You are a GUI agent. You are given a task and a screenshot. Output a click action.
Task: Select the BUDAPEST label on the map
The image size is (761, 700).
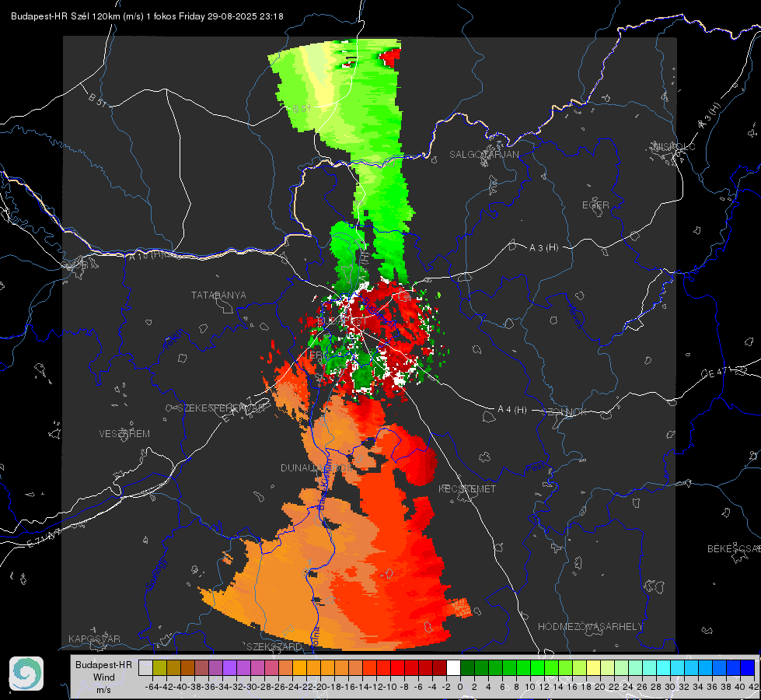click(x=342, y=321)
